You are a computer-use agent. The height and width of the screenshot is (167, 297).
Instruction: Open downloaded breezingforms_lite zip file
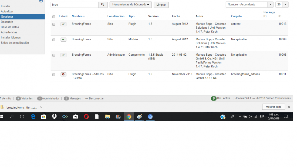19,107
